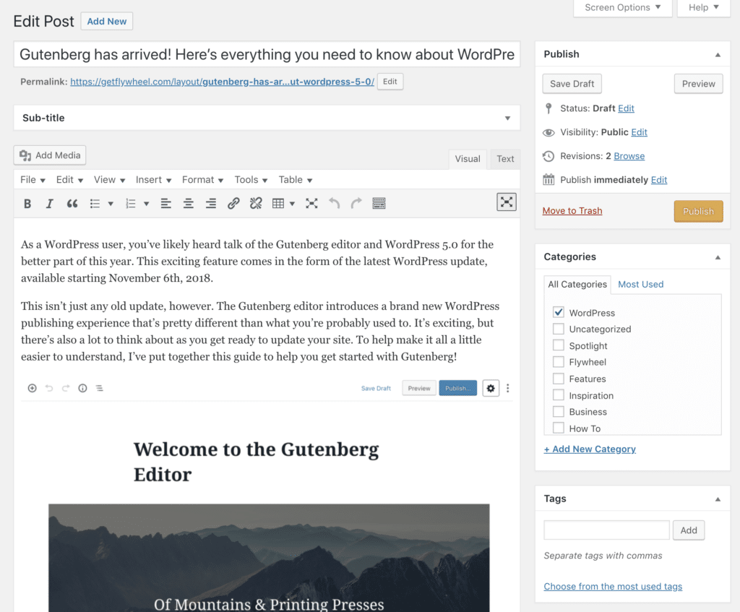
Task: Open the View menu
Action: point(109,180)
